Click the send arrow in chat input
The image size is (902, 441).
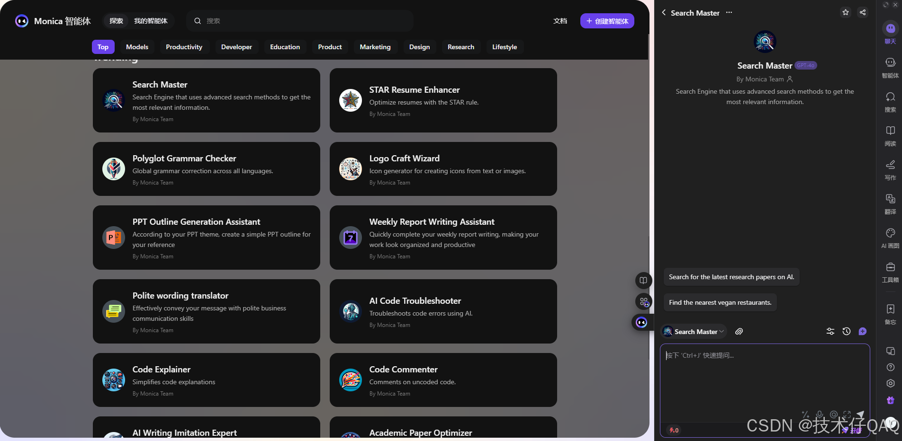(x=860, y=415)
